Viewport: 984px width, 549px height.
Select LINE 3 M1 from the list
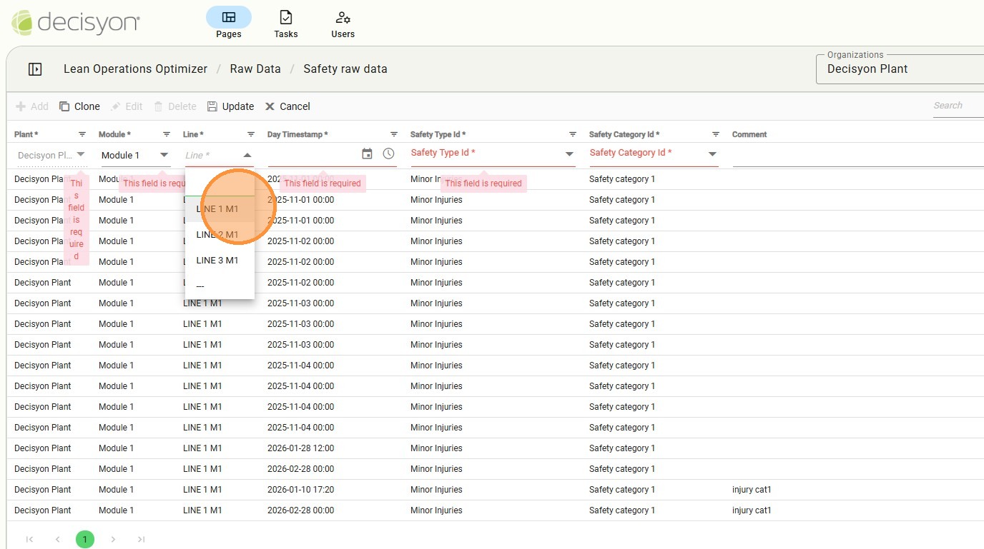tap(217, 261)
